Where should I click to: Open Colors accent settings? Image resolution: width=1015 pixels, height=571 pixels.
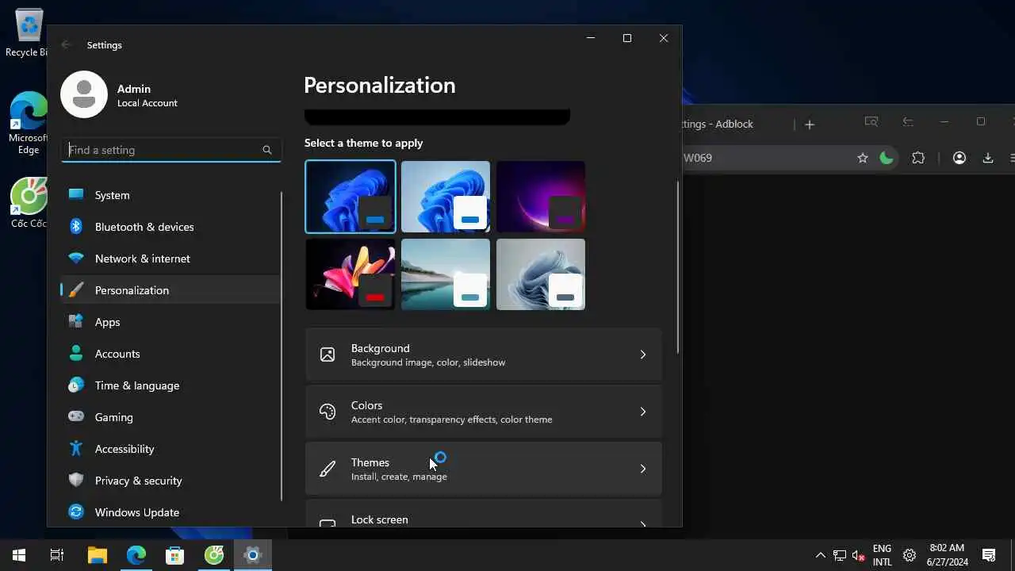[x=483, y=412]
